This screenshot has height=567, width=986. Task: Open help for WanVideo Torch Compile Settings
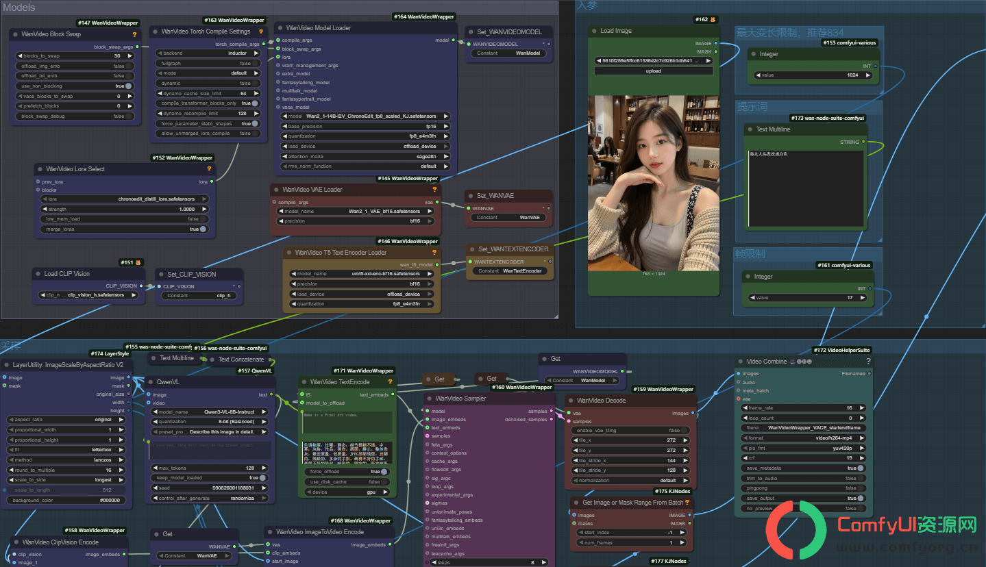[x=260, y=32]
